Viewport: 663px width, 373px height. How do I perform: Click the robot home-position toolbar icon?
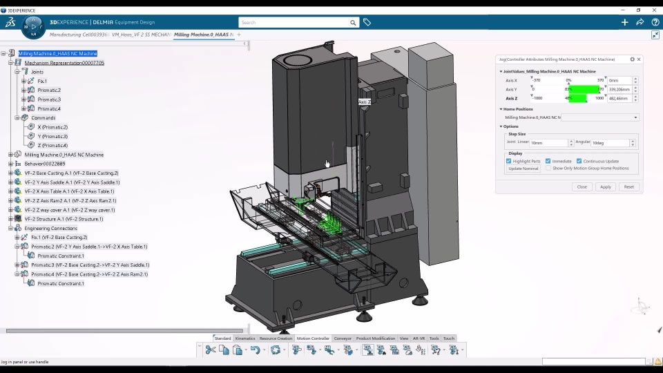coord(381,350)
